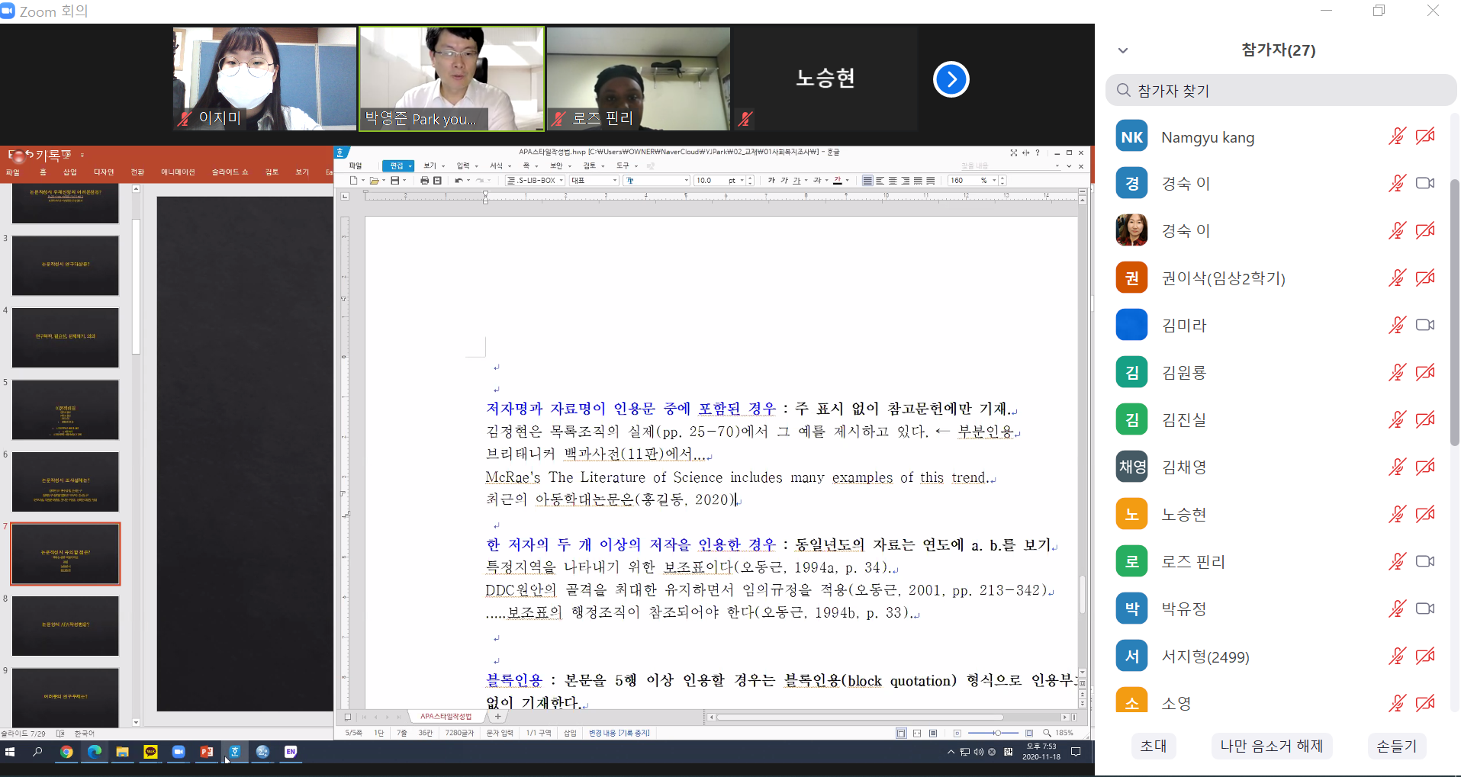The width and height of the screenshot is (1461, 777).
Task: Adjust the zoom slider in Hangul status bar
Action: click(x=996, y=733)
